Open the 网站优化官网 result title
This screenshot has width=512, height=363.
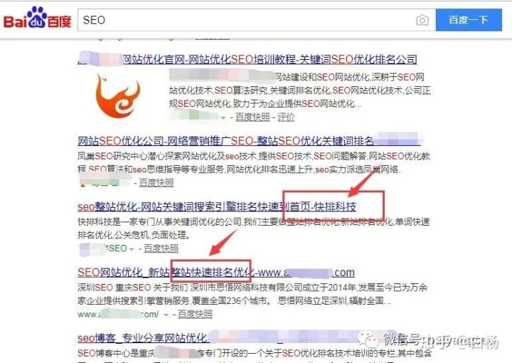pyautogui.click(x=247, y=59)
